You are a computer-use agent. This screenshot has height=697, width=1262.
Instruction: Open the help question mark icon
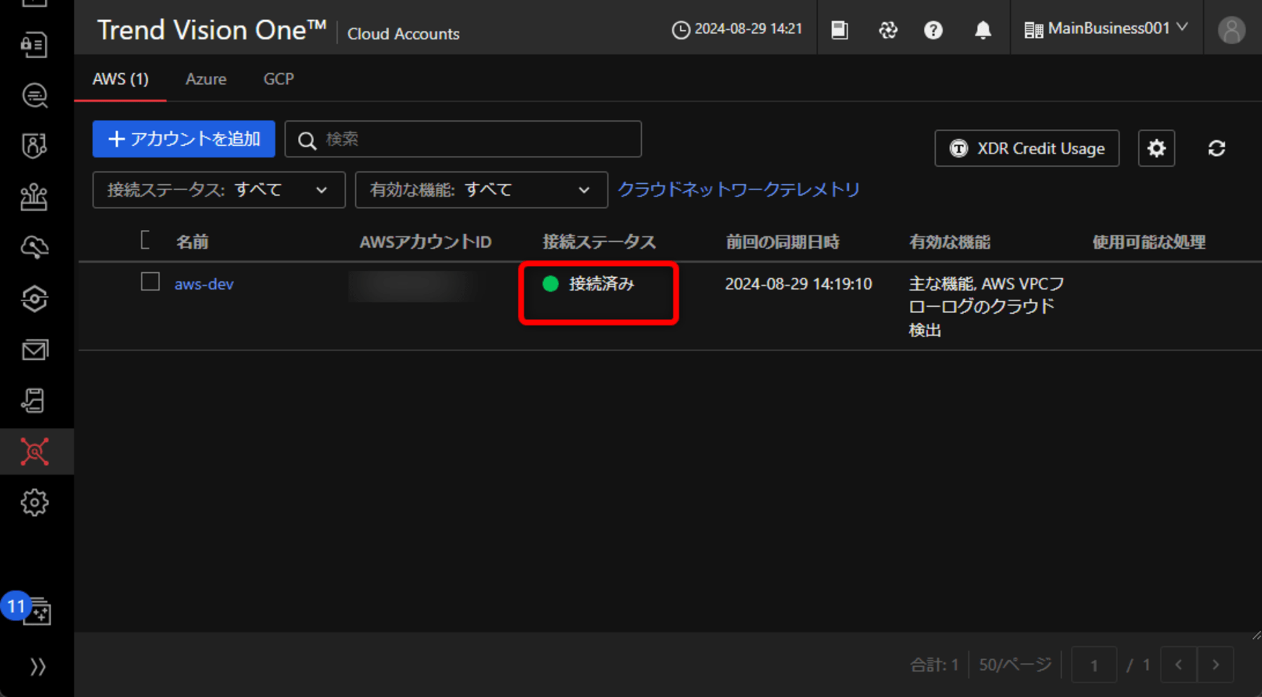pos(933,30)
